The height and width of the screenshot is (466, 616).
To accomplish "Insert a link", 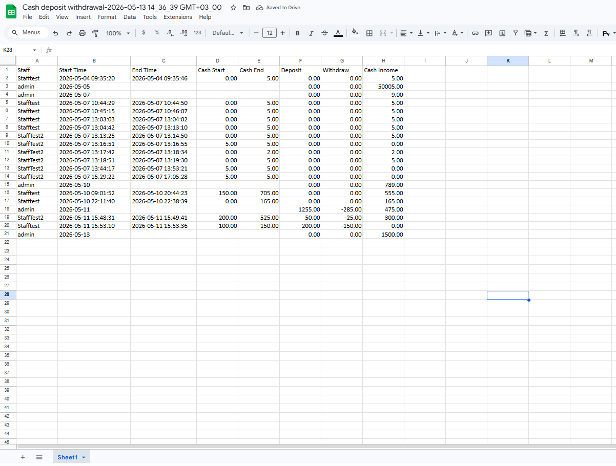I will point(475,33).
